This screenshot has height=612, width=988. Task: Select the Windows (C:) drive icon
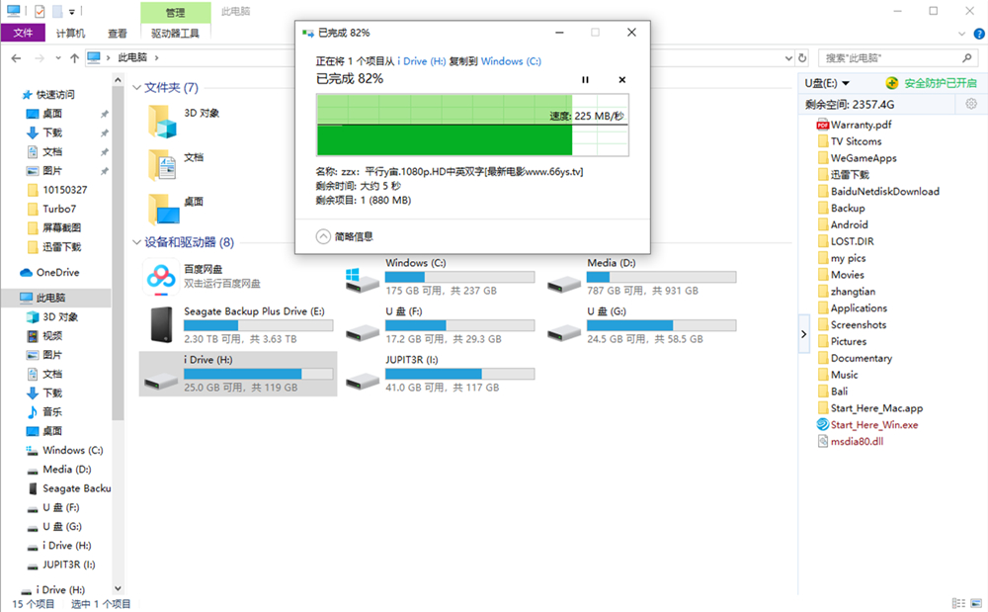(363, 279)
